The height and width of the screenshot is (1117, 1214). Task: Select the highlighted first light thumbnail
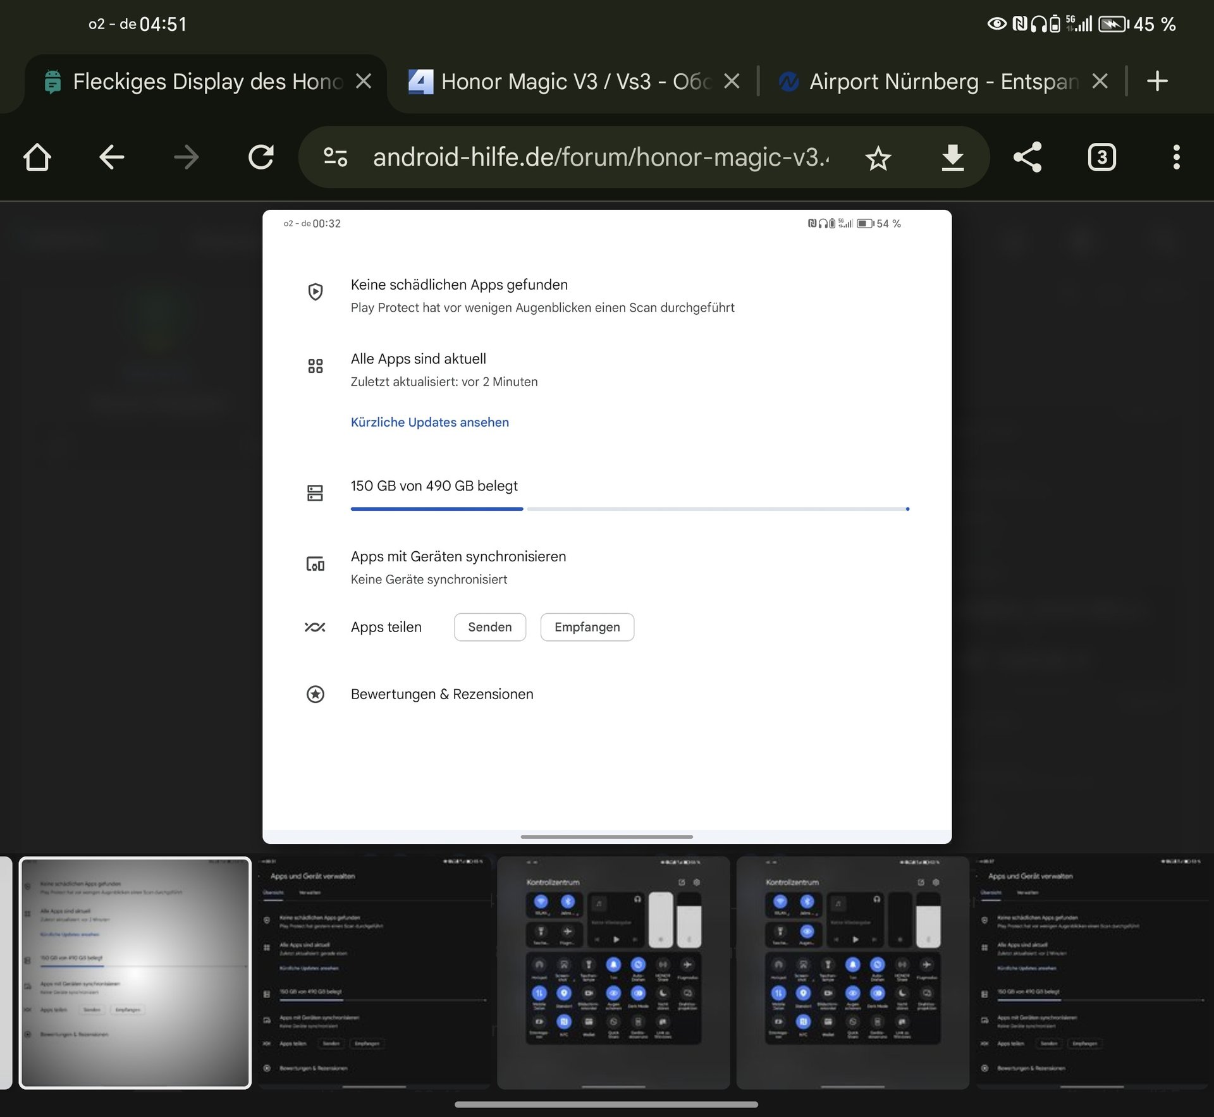(x=135, y=972)
